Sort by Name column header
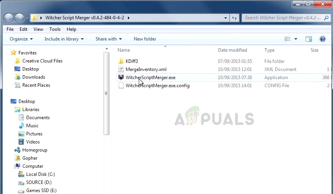 pos(124,50)
